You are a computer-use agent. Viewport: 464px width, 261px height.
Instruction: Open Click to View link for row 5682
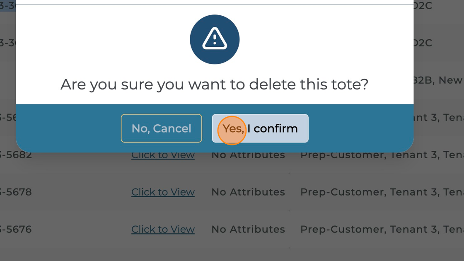pos(163,155)
